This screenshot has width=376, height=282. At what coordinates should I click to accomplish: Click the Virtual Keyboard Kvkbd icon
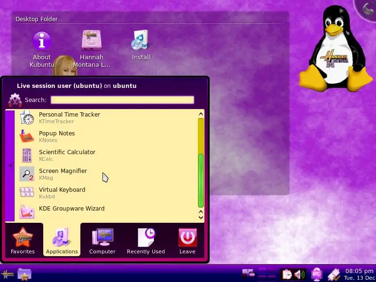tap(27, 193)
